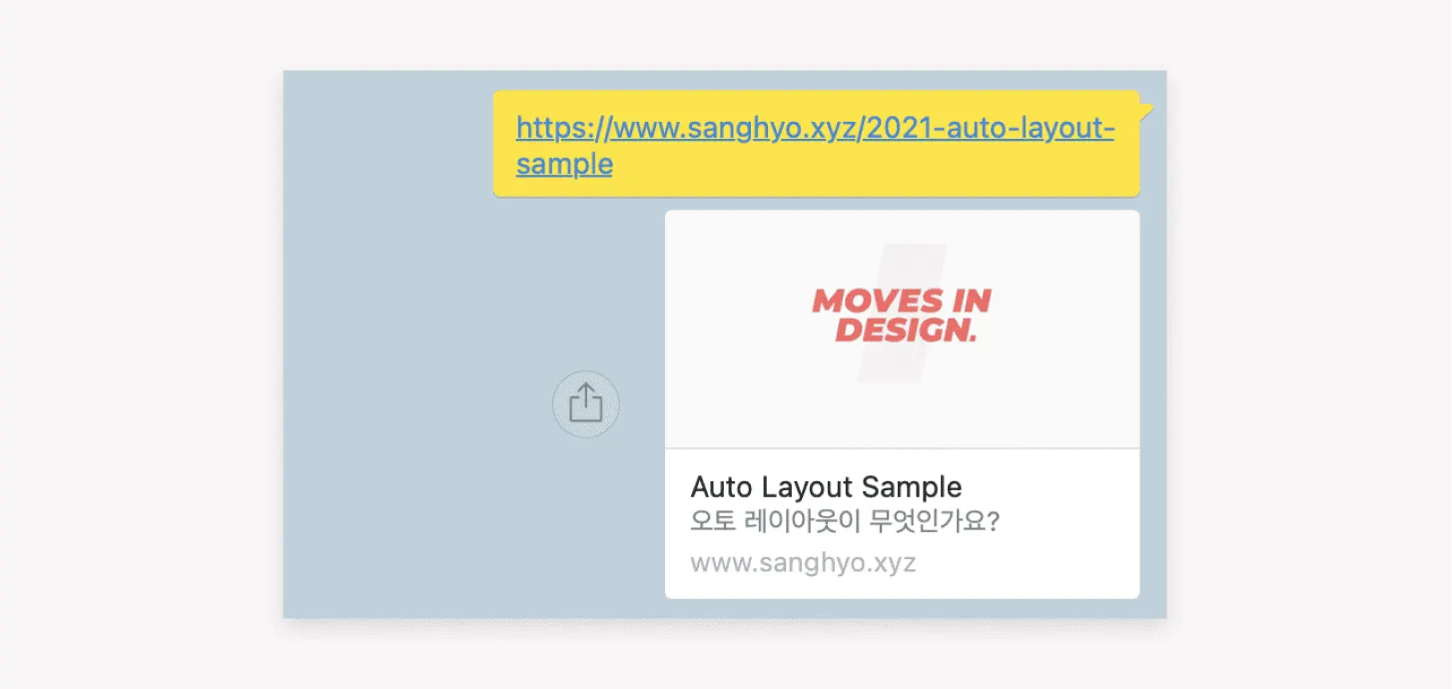Click the www.sanghyo.xyz domain text
The image size is (1452, 689).
(x=803, y=563)
